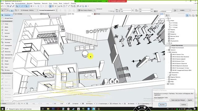This screenshot has width=198, height=111.
Task: Open Photoshop from the Windows taskbar
Action: [x=53, y=109]
